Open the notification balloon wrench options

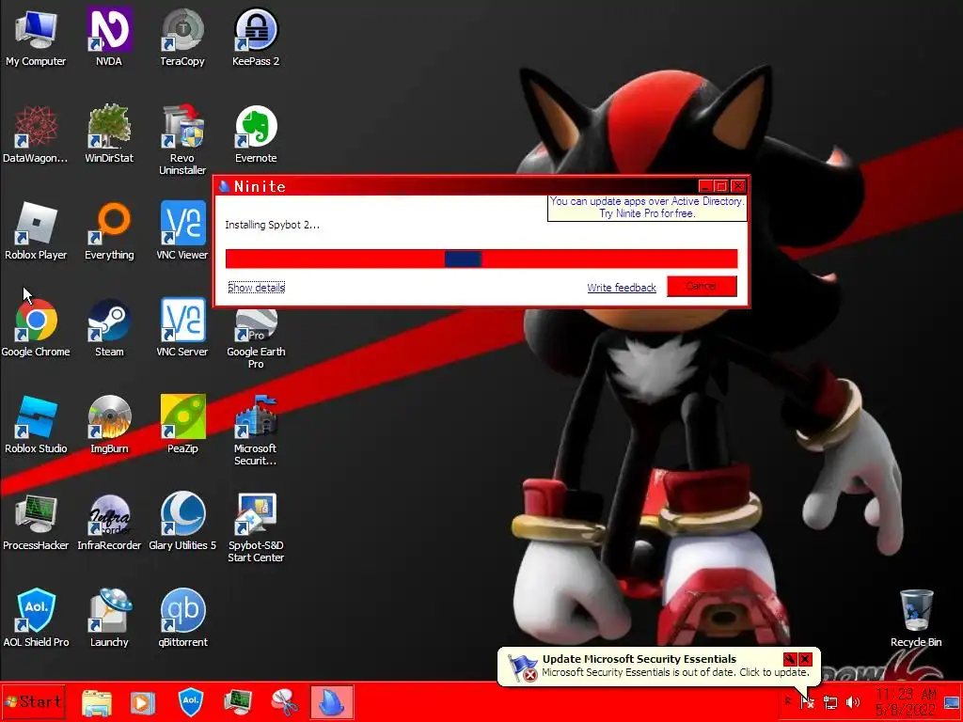tap(790, 659)
